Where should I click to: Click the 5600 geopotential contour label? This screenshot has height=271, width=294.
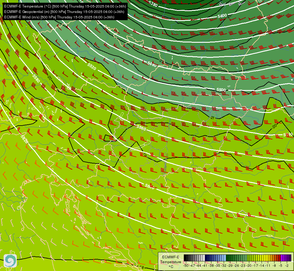(150, 186)
